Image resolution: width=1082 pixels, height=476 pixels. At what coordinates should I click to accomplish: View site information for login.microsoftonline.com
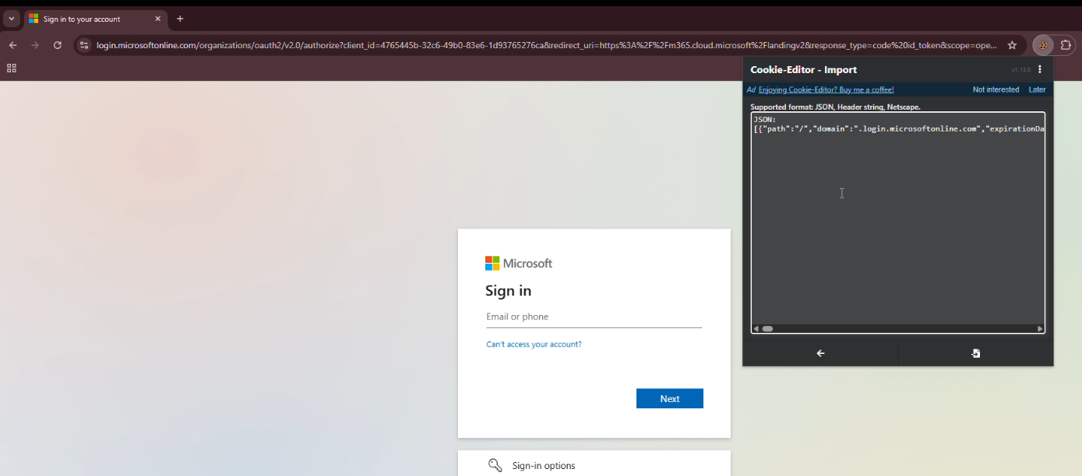[x=85, y=45]
